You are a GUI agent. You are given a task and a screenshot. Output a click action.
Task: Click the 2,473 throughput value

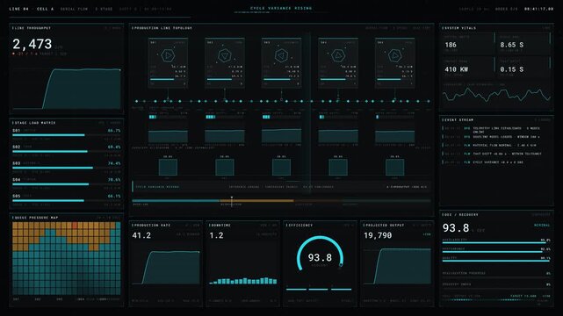coord(32,45)
